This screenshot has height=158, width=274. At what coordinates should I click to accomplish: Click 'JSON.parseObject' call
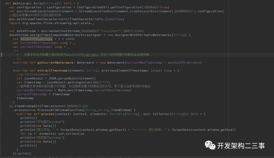(64, 78)
